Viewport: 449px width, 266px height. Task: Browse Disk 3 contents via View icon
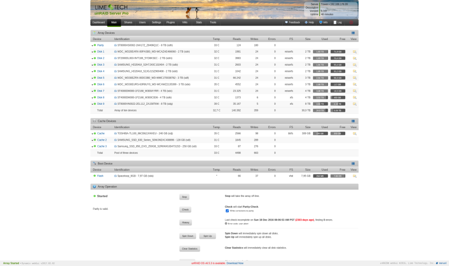pyautogui.click(x=355, y=65)
